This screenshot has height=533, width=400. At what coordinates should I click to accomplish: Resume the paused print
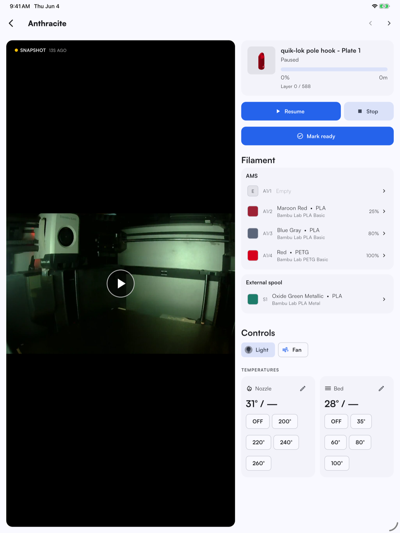tap(291, 111)
